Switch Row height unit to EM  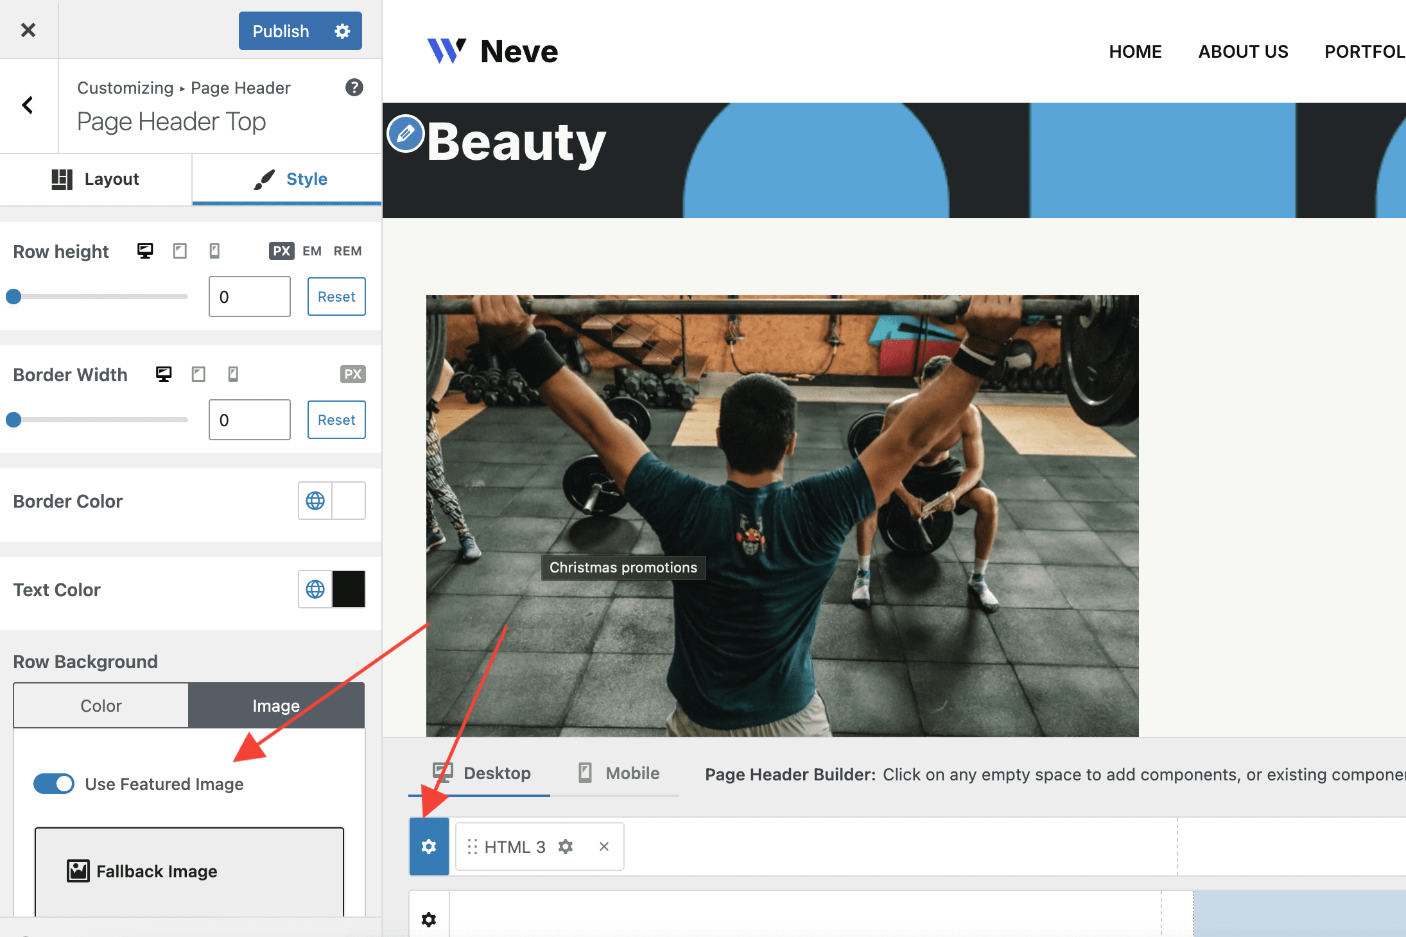(312, 251)
